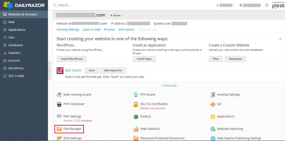Click the Git icon
Viewport: 285px width, 141px height.
pyautogui.click(x=213, y=104)
